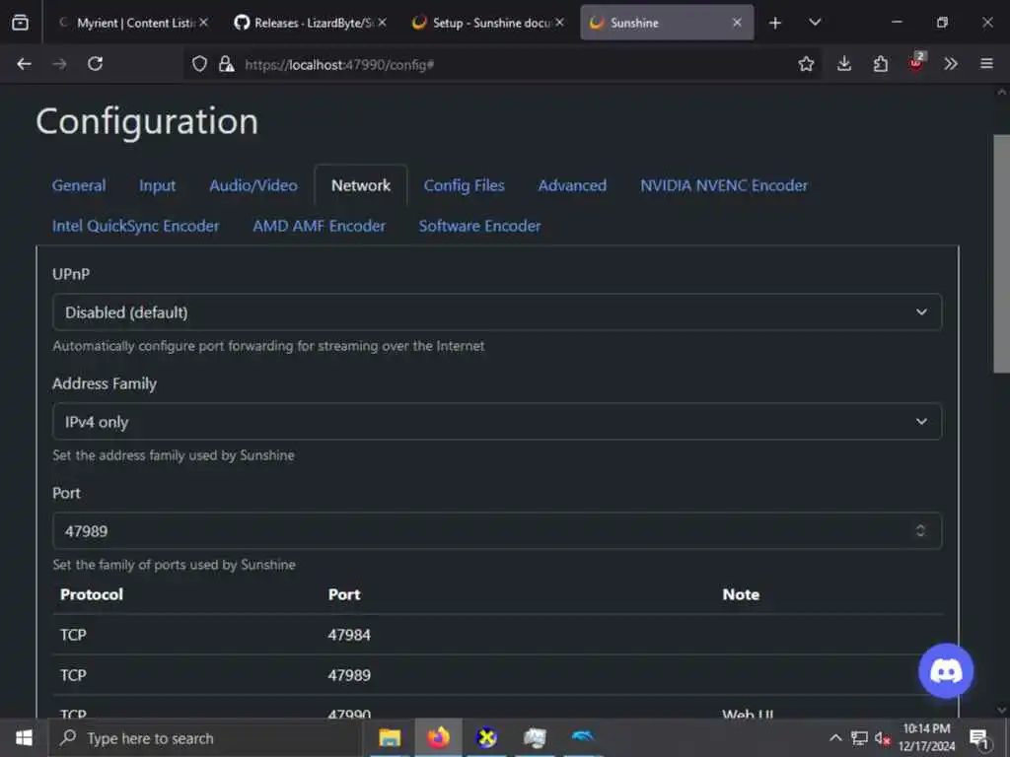Open Firefox downloads panel
The height and width of the screenshot is (757, 1010).
[844, 64]
